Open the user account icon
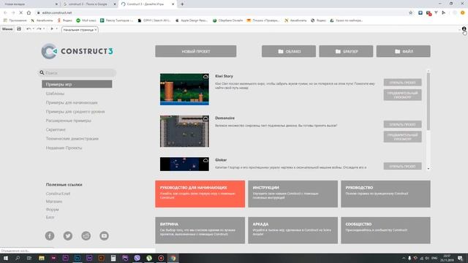Viewport: 468px width, 263px height. (464, 29)
